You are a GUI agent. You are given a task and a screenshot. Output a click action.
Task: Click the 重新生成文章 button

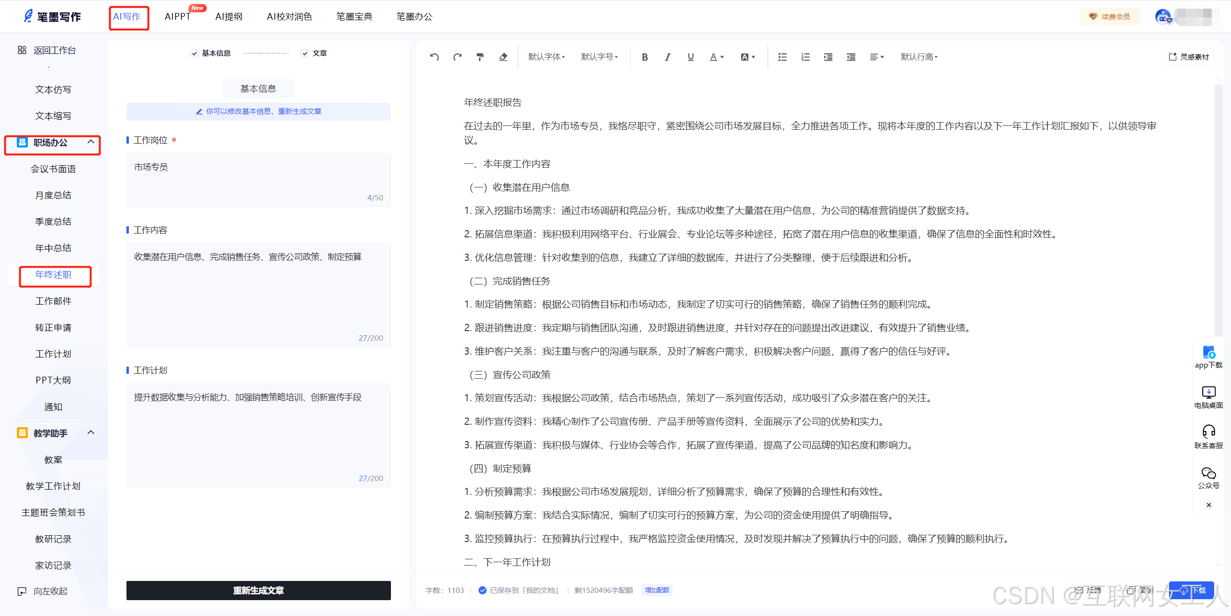[x=258, y=590]
